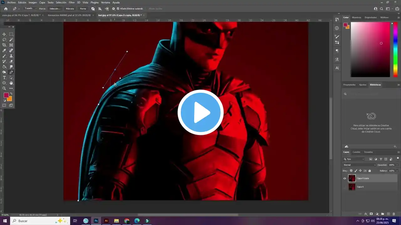Hide the 'Capa 0 copia' layer
The image size is (401, 225).
pos(345,178)
